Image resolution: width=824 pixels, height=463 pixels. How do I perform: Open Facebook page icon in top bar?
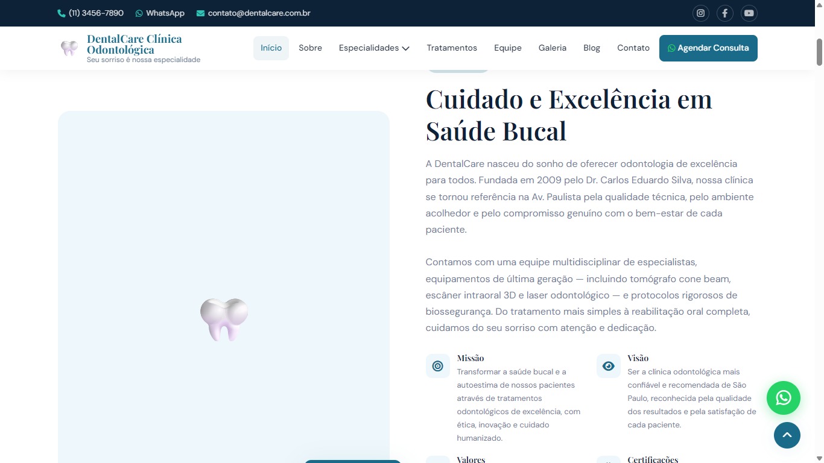pyautogui.click(x=724, y=13)
